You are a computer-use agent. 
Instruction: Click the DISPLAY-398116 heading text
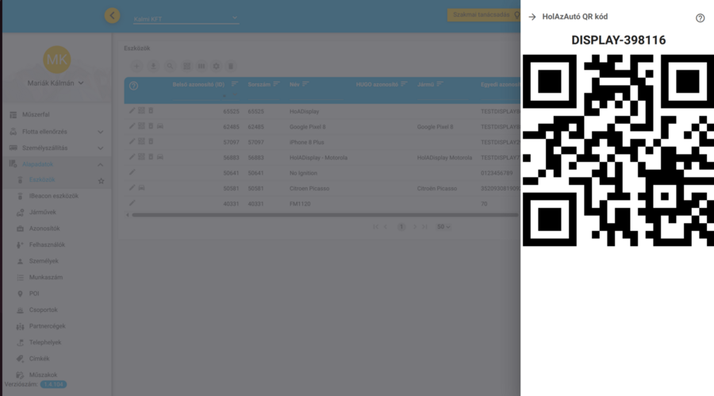coord(618,40)
